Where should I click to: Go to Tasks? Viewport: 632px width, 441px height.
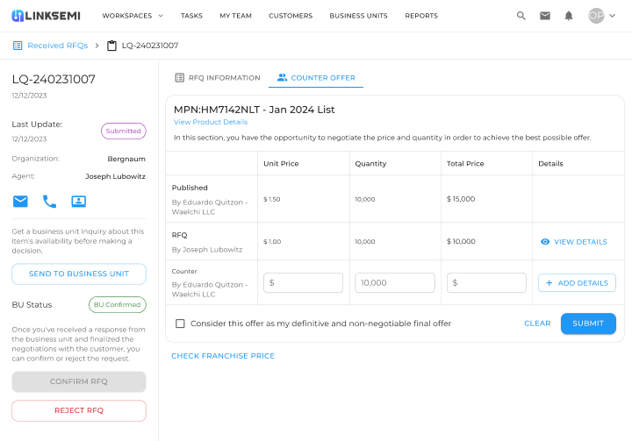[191, 16]
